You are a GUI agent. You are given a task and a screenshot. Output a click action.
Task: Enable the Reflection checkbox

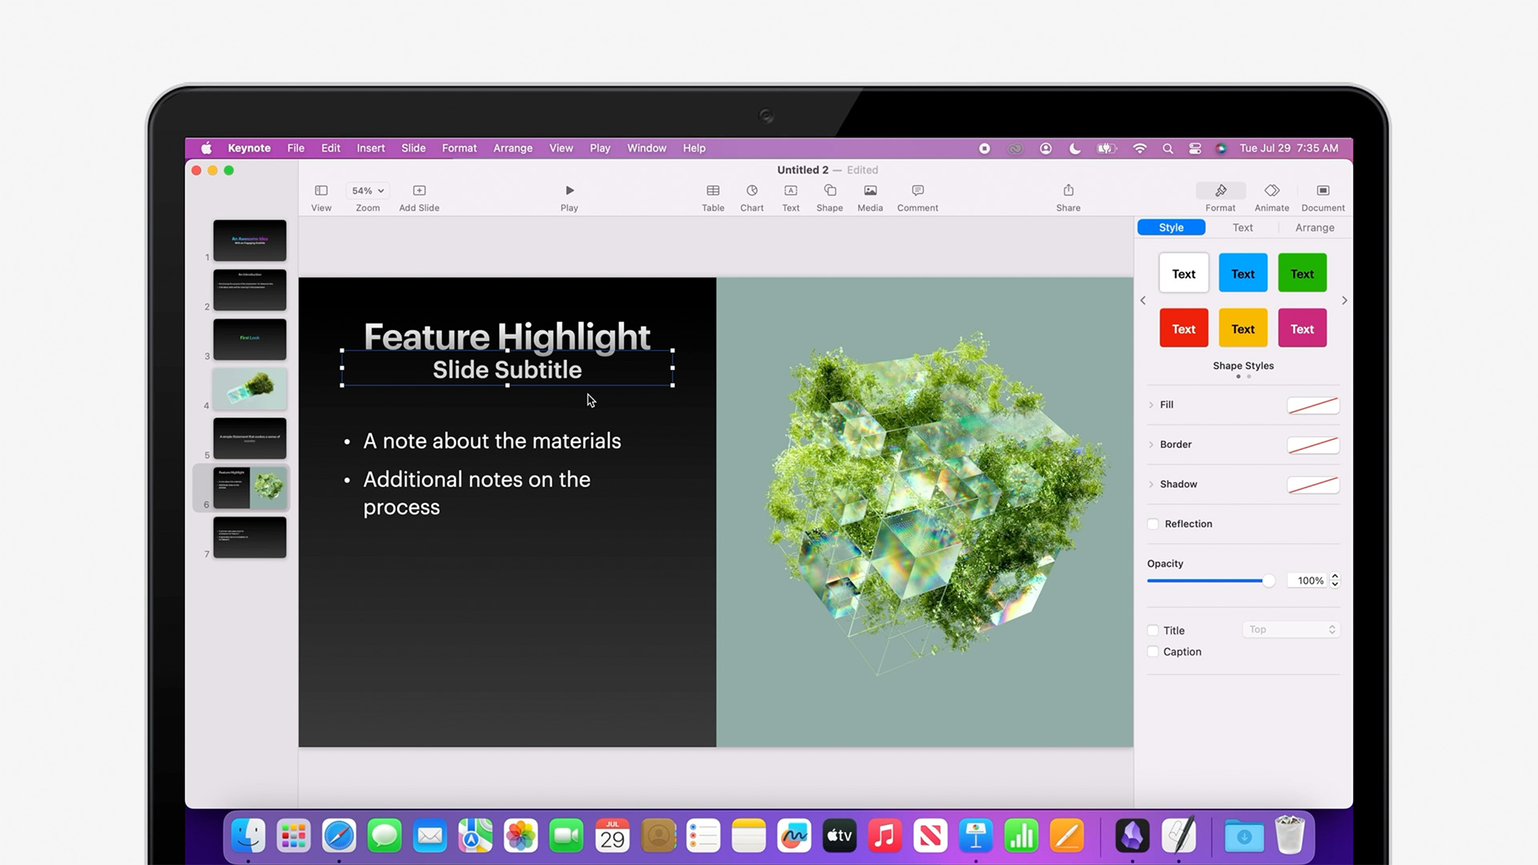pyautogui.click(x=1153, y=524)
